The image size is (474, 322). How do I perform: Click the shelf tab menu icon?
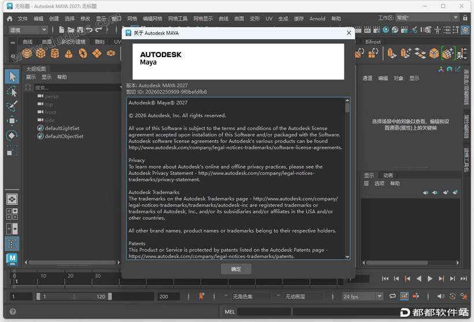click(x=13, y=43)
